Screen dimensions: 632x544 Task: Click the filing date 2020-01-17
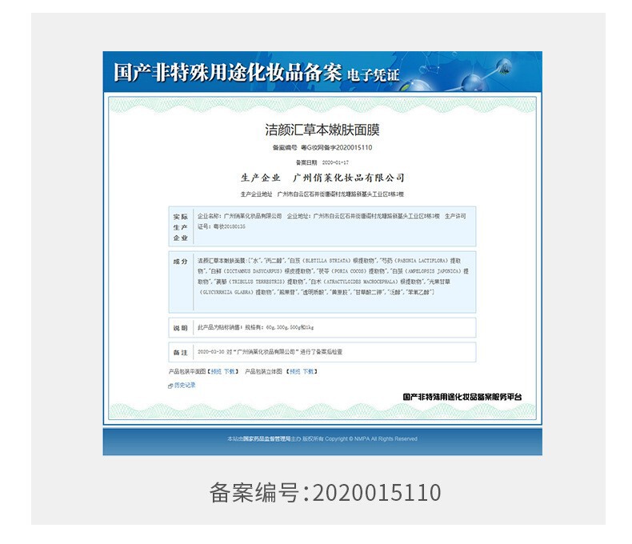[x=335, y=162]
